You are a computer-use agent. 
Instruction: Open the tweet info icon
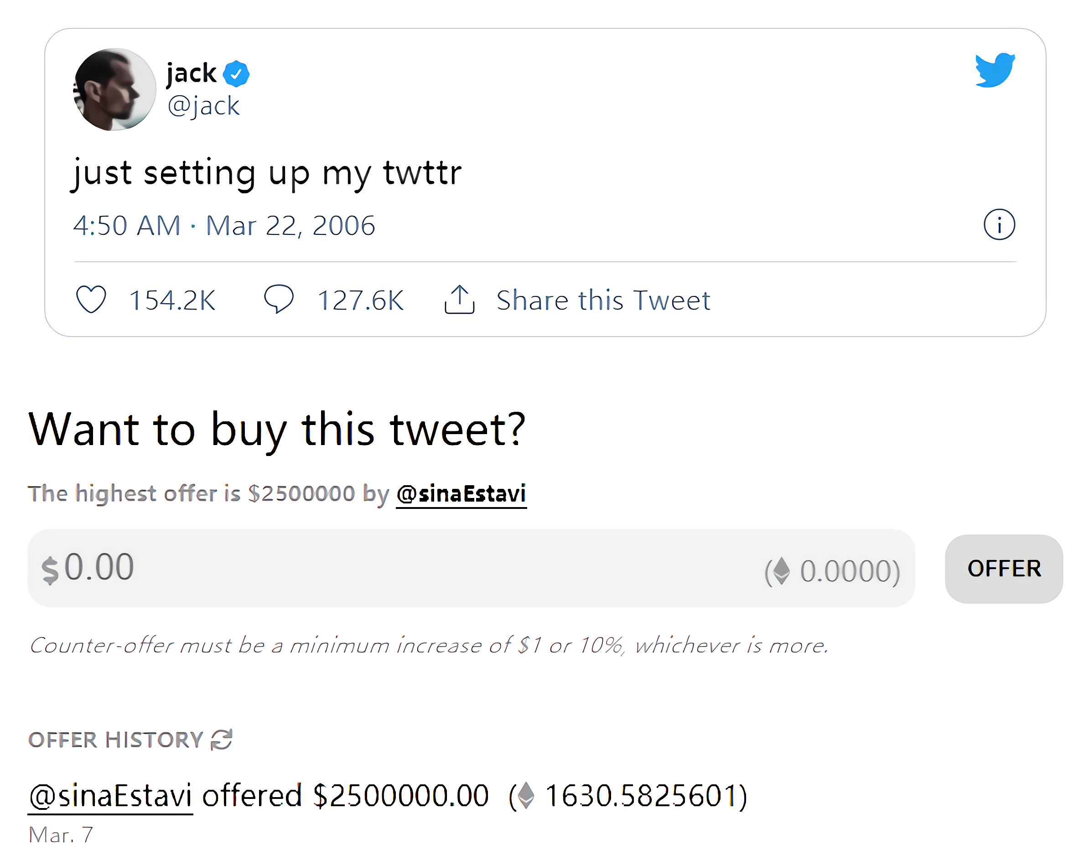tap(999, 225)
